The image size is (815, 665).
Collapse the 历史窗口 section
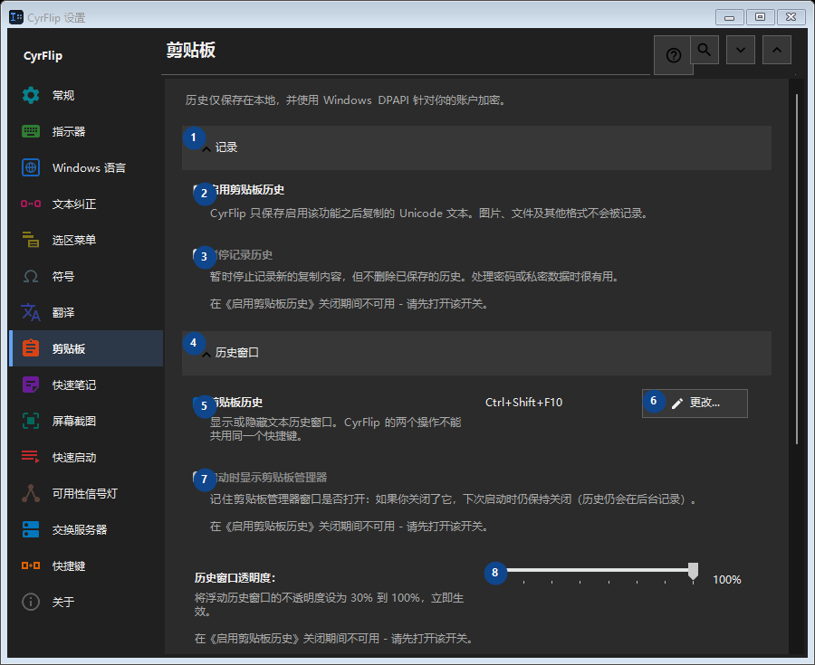[x=476, y=353]
